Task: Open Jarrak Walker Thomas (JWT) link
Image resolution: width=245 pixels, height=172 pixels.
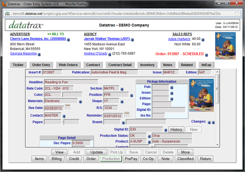Action: point(107,39)
